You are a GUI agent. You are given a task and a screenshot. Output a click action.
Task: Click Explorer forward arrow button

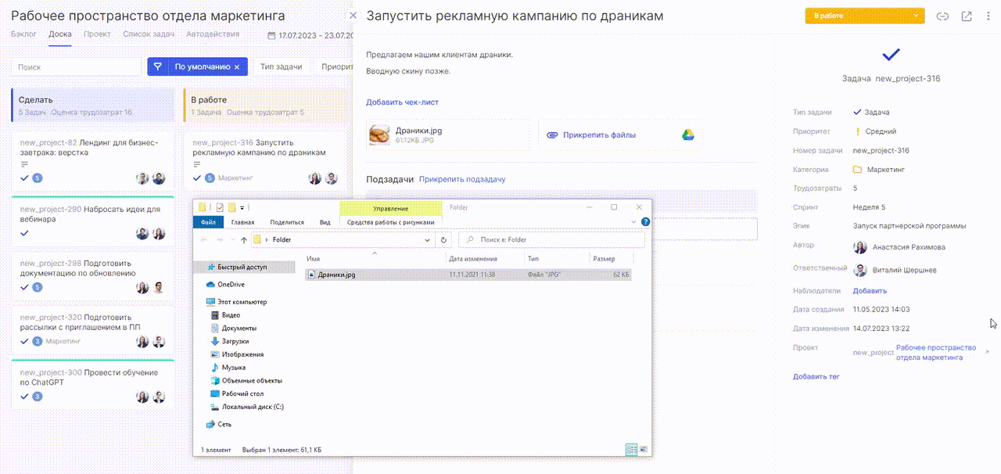click(221, 240)
